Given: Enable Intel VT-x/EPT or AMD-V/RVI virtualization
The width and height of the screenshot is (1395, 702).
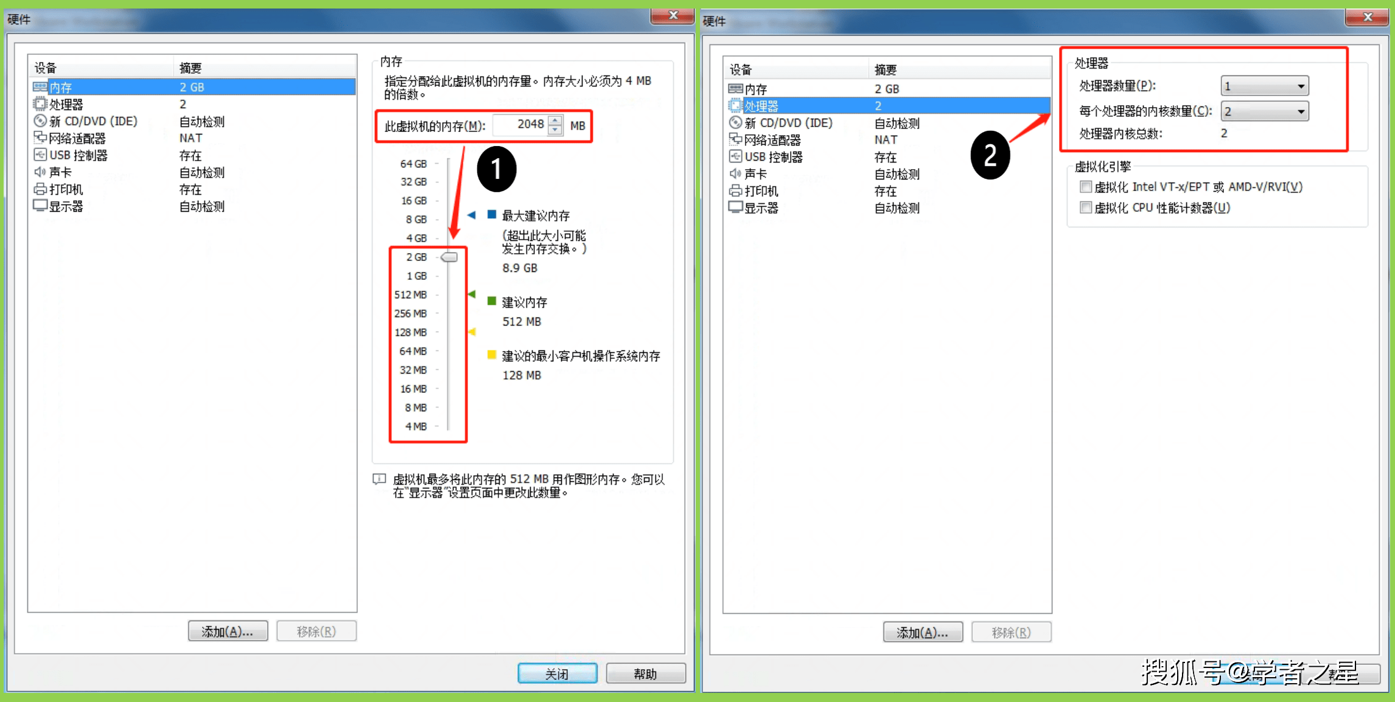Looking at the screenshot, I should [x=1085, y=187].
